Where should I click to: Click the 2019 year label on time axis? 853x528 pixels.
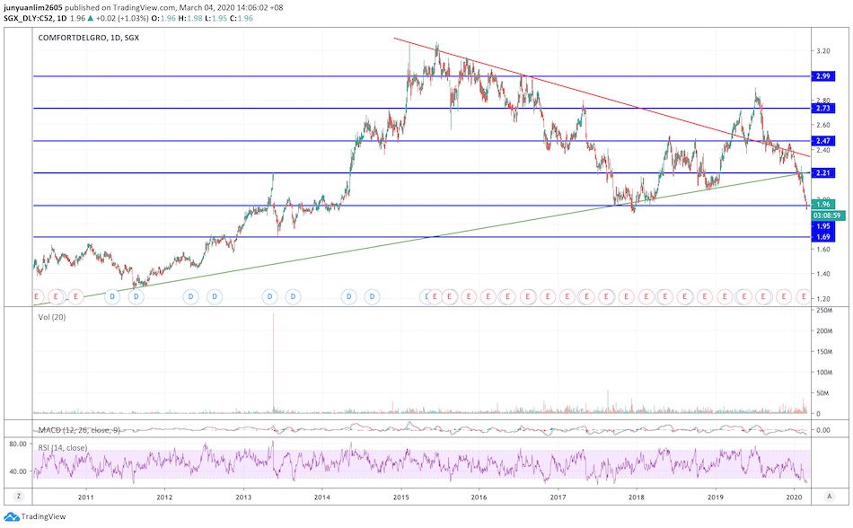716,497
